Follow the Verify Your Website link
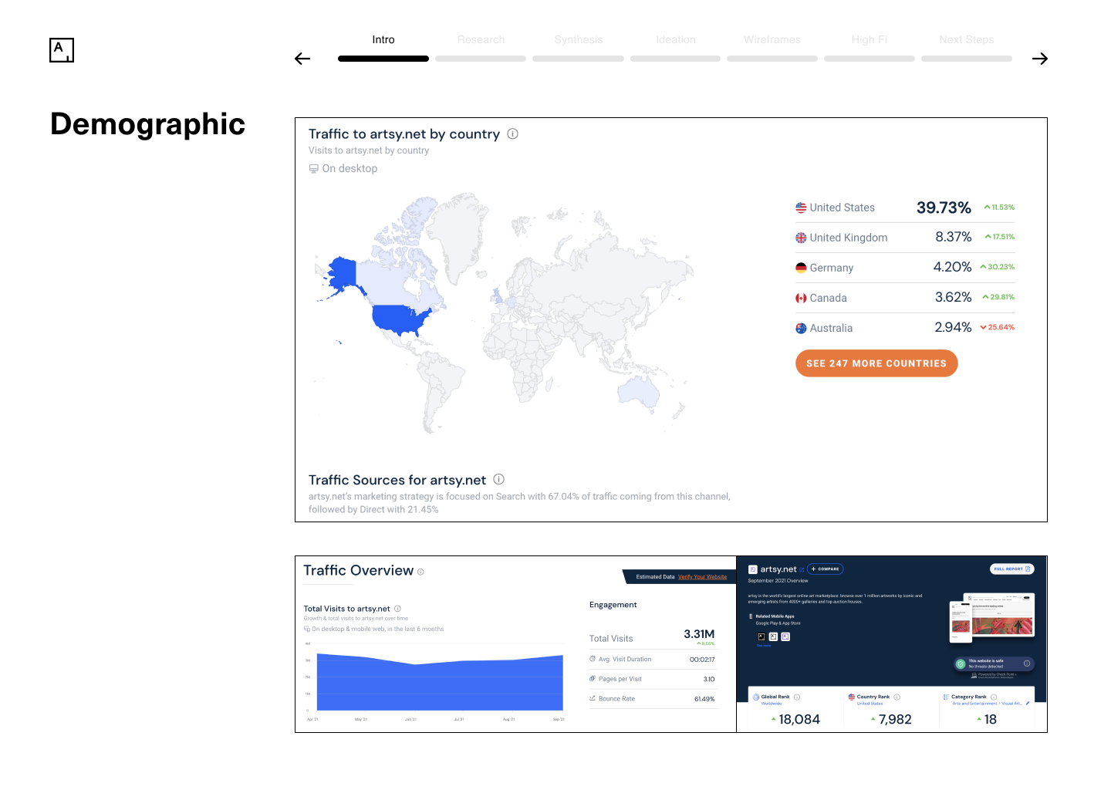The image size is (1111, 790). click(x=703, y=577)
